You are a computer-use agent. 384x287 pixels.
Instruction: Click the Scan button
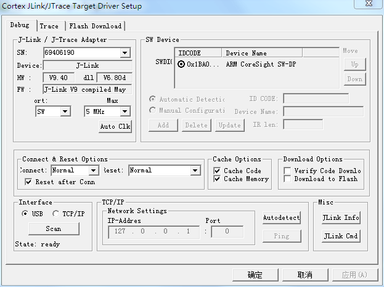click(54, 228)
